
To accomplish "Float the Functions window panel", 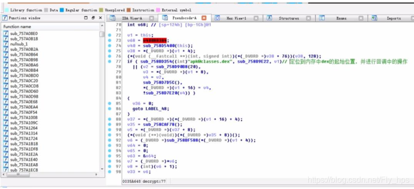I will tap(93, 18).
